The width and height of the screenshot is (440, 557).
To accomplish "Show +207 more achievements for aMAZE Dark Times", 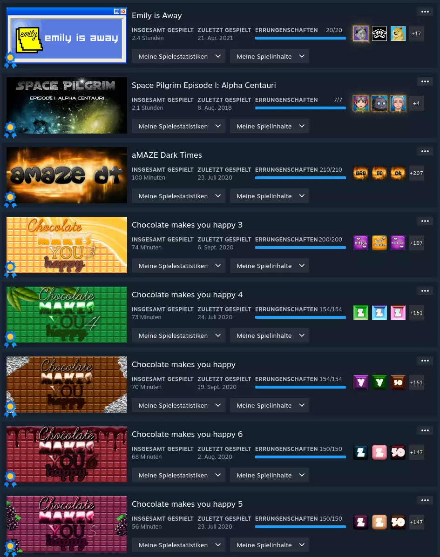I will pyautogui.click(x=417, y=174).
